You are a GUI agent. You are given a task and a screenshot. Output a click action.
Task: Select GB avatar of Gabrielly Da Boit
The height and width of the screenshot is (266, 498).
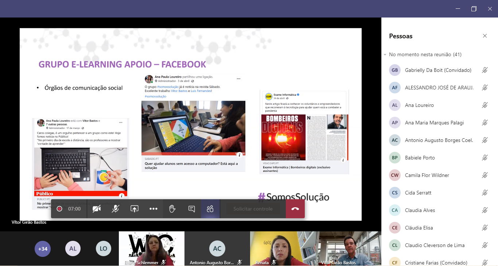[x=395, y=70]
